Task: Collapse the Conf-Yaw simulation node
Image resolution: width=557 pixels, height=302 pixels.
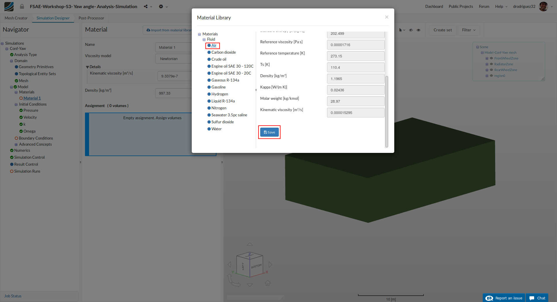Action: pos(7,49)
